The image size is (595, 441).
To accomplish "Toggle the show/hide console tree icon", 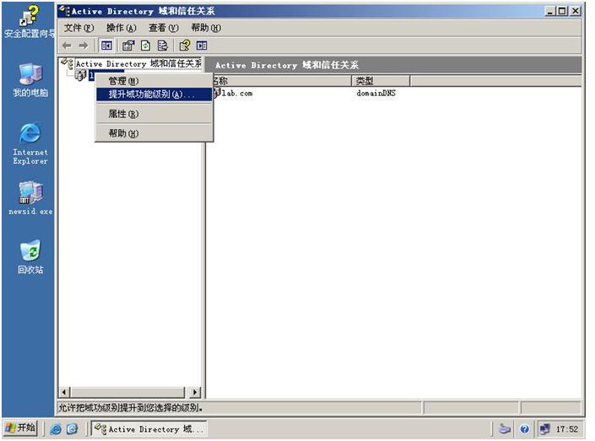I will 108,46.
